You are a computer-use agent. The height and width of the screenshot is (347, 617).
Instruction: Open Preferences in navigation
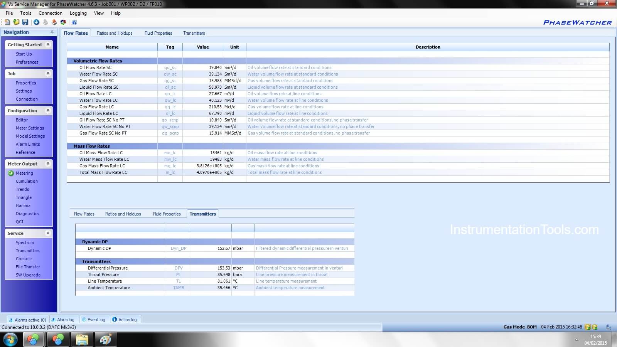tap(27, 62)
